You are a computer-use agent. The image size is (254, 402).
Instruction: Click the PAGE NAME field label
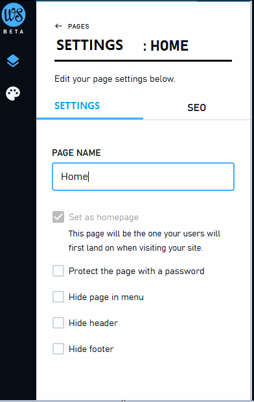76,153
